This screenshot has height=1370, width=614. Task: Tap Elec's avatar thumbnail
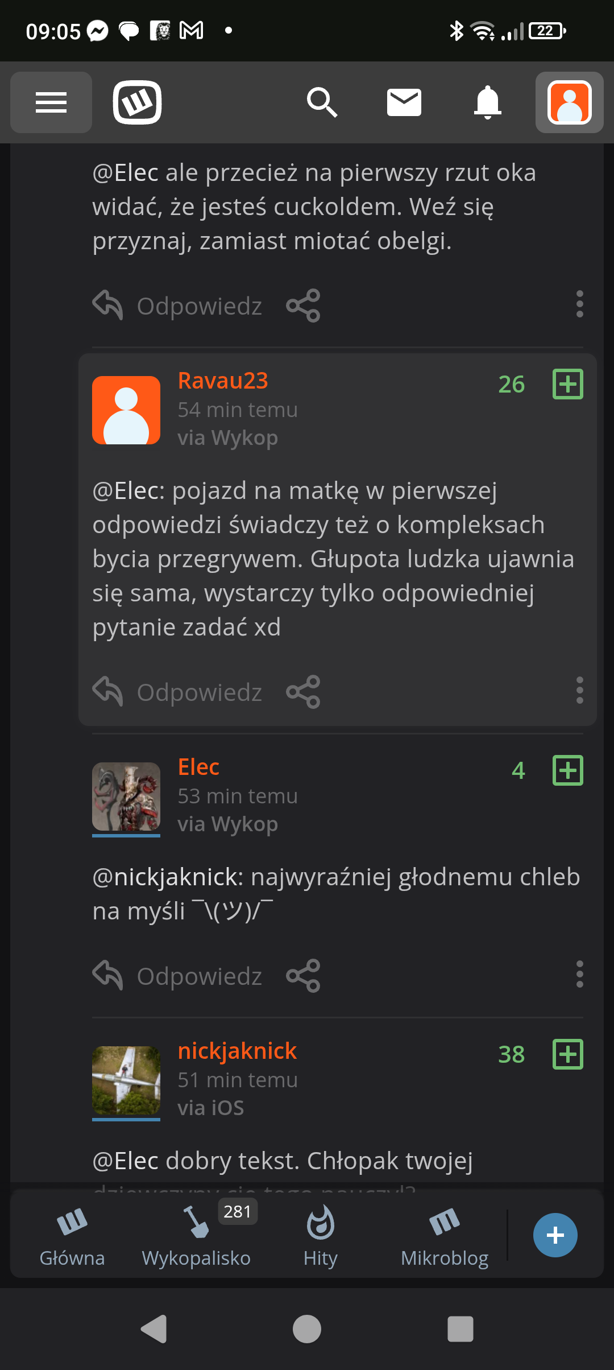[126, 797]
